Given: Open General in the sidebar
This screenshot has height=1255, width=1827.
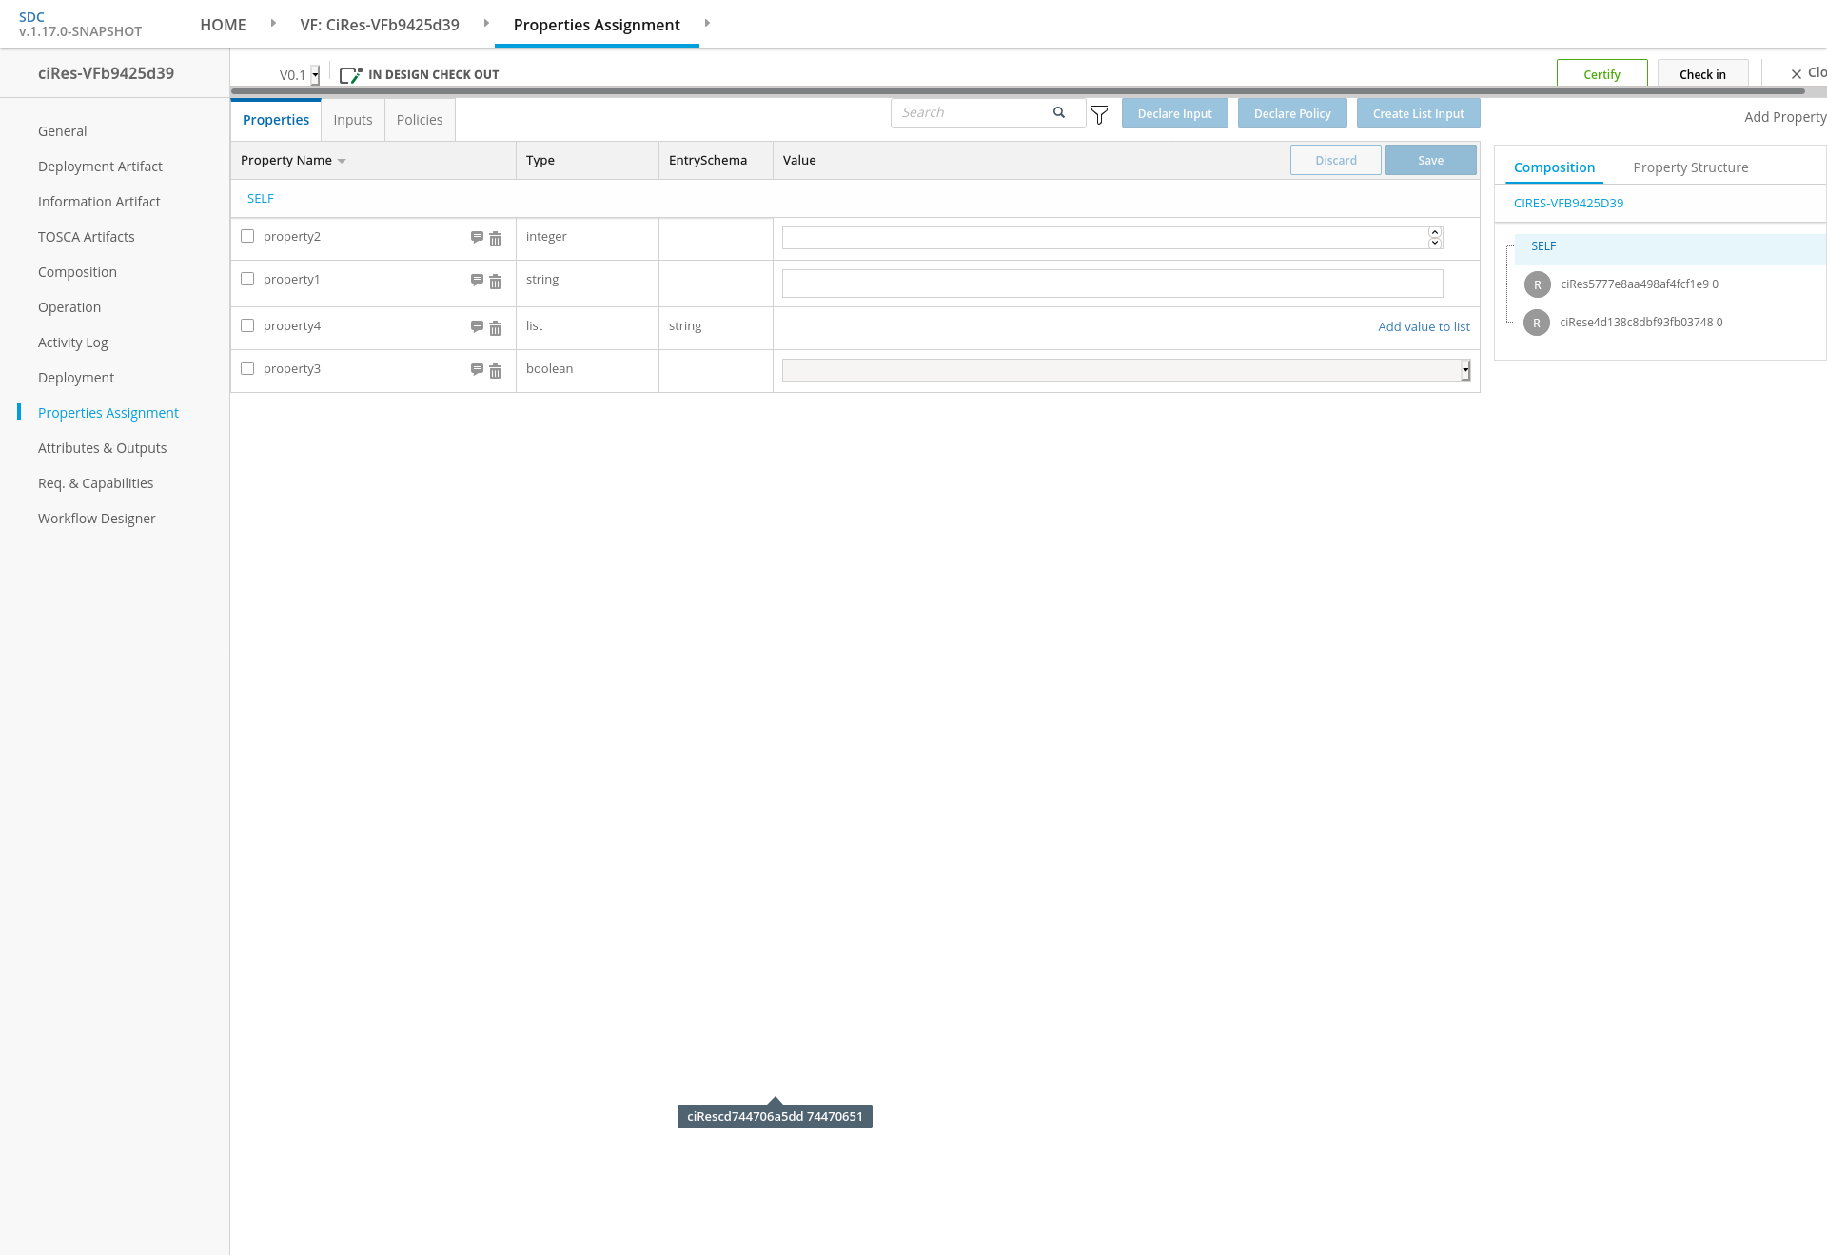Looking at the screenshot, I should (x=62, y=131).
